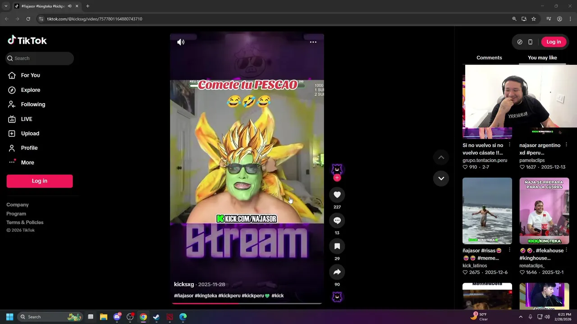Share the video with the arrow icon
This screenshot has width=577, height=324.
click(337, 272)
